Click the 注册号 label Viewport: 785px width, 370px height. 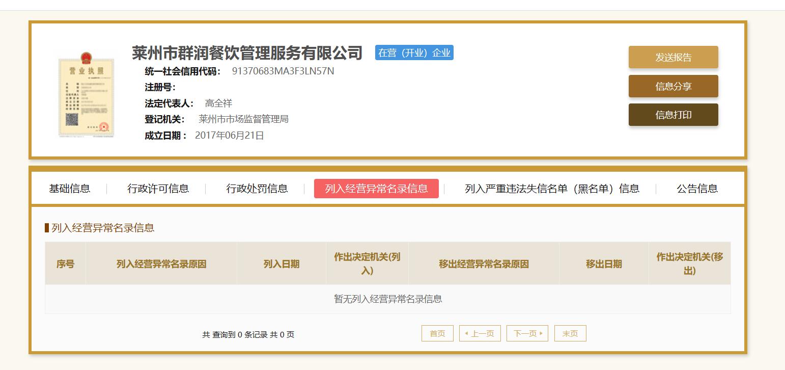click(x=160, y=87)
